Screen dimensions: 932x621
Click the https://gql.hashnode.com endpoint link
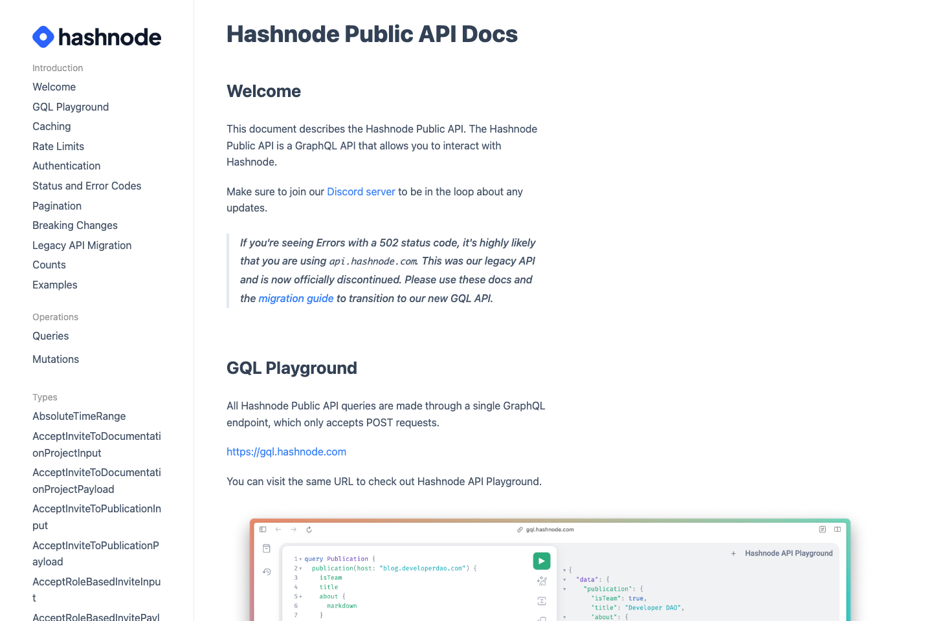click(286, 452)
